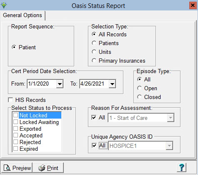Screen dimensions: 198x175
Task: Click the application logo in title bar
Action: tap(4, 5)
